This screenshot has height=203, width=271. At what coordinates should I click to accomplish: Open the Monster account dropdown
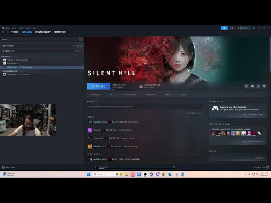click(x=245, y=28)
